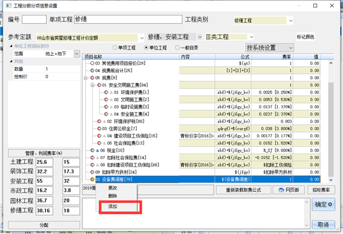Click the red circle icon of 社会保险费[13]
This screenshot has height=234, width=343.
click(x=99, y=143)
